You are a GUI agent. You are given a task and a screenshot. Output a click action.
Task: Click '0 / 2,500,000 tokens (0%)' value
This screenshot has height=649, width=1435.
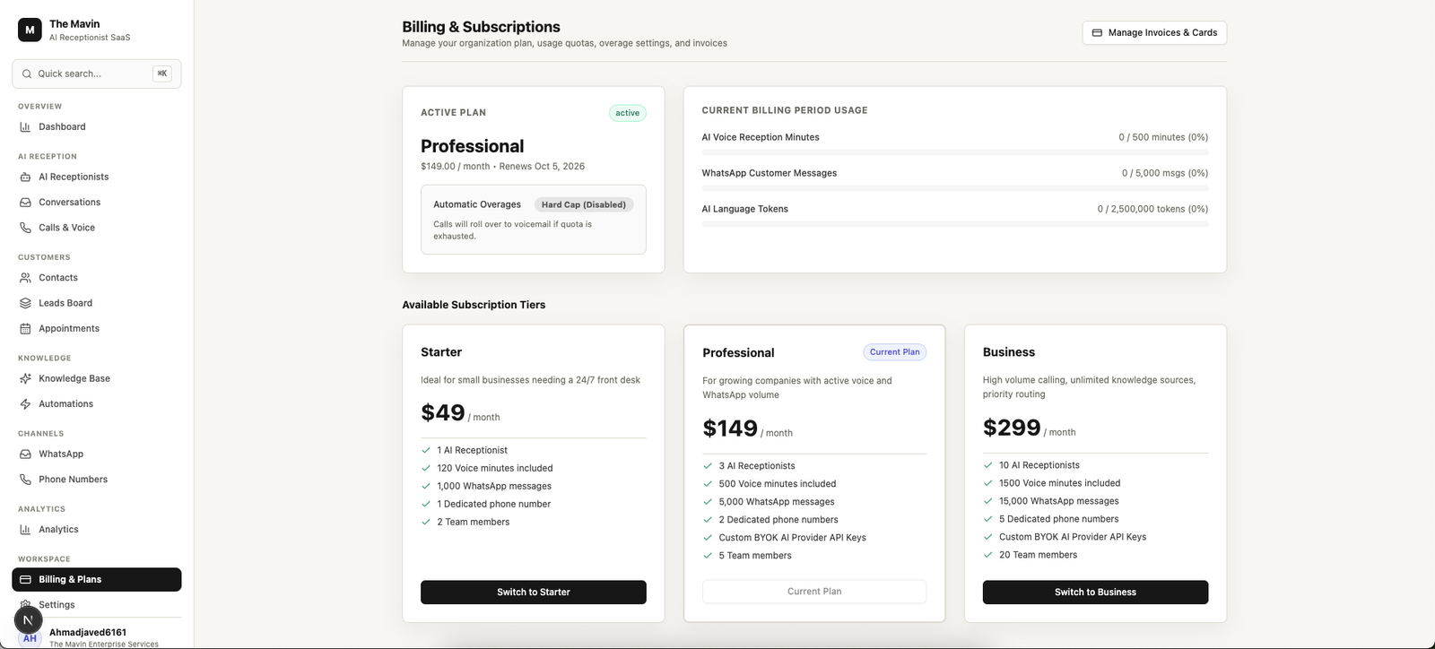click(1152, 209)
